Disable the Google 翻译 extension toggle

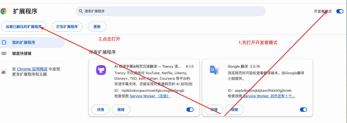point(303,110)
